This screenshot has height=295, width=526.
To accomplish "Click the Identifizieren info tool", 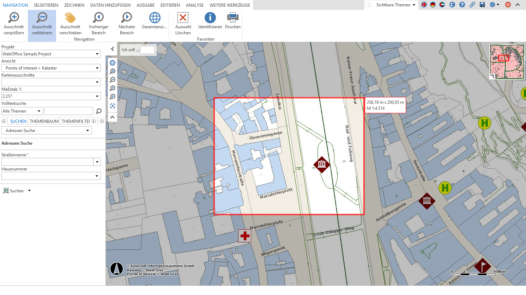I will click(x=210, y=21).
